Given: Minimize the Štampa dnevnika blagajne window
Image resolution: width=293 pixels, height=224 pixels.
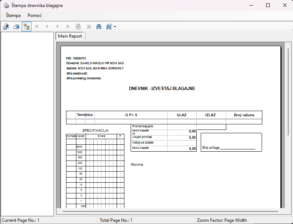Looking at the screenshot, I should pos(251,5).
